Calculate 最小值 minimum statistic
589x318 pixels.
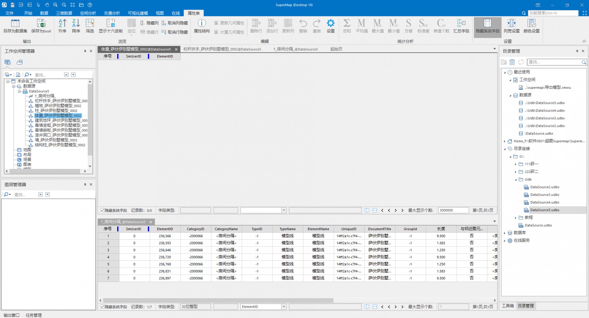(394, 26)
